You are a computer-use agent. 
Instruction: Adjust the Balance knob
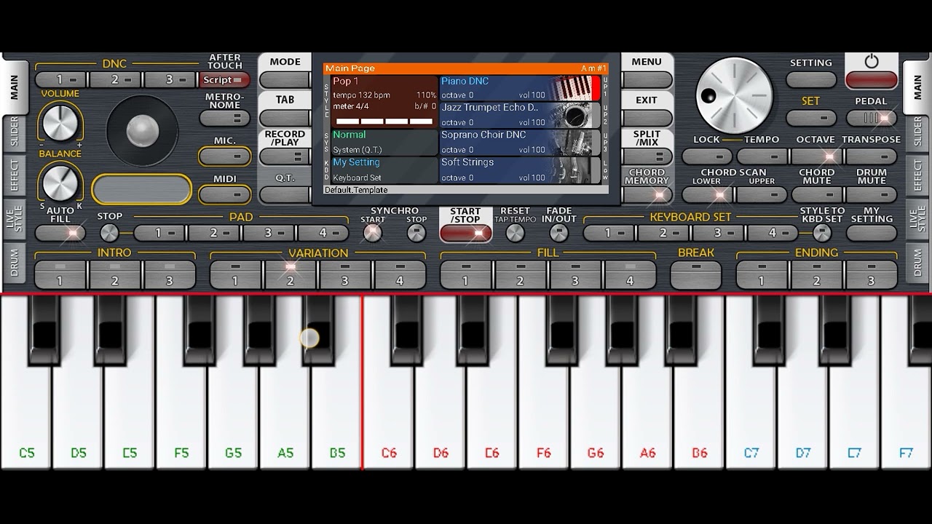[x=60, y=182]
